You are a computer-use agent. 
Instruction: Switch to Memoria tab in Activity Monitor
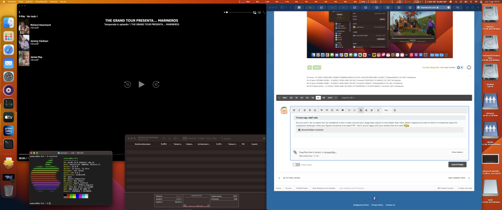click(192, 138)
